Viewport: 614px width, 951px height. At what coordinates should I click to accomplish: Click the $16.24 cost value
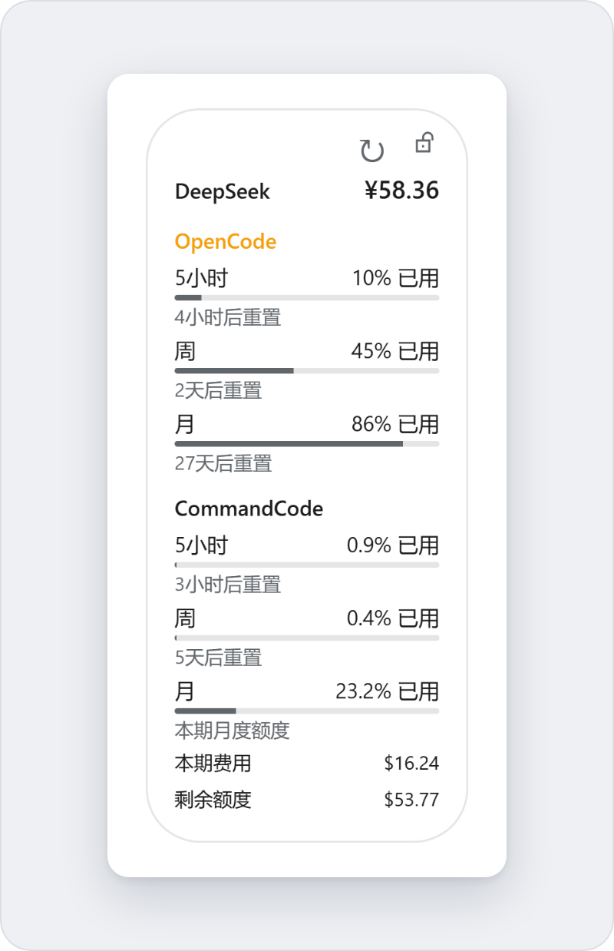point(411,763)
